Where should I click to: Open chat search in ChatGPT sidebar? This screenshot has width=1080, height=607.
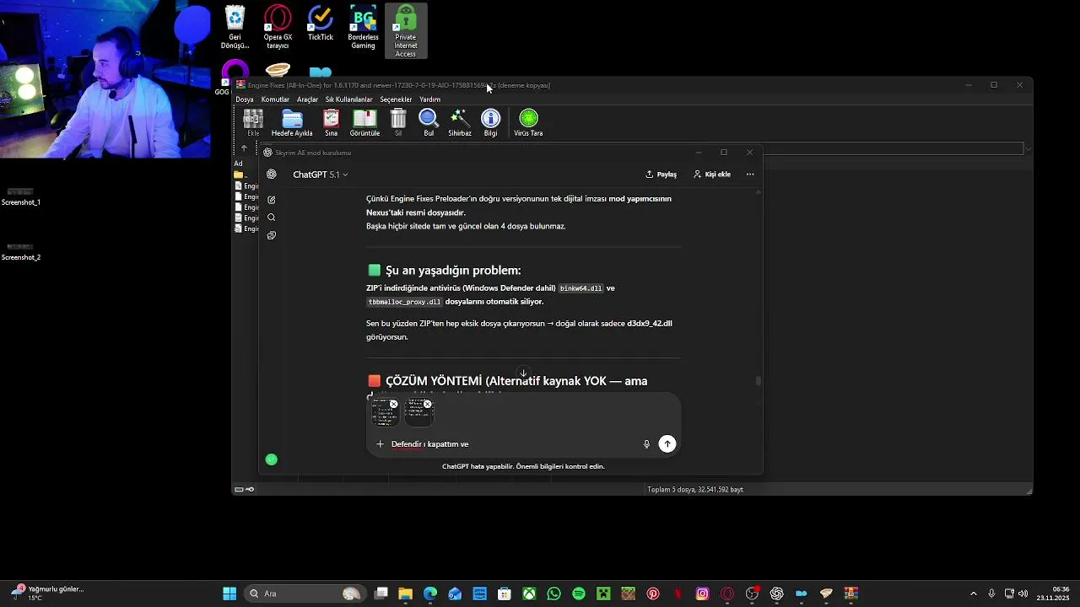pyautogui.click(x=271, y=218)
